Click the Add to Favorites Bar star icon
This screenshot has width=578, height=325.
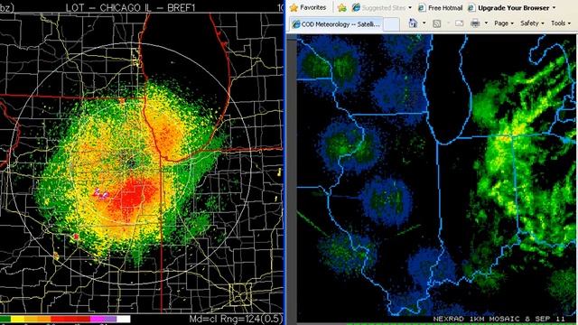[x=342, y=7]
